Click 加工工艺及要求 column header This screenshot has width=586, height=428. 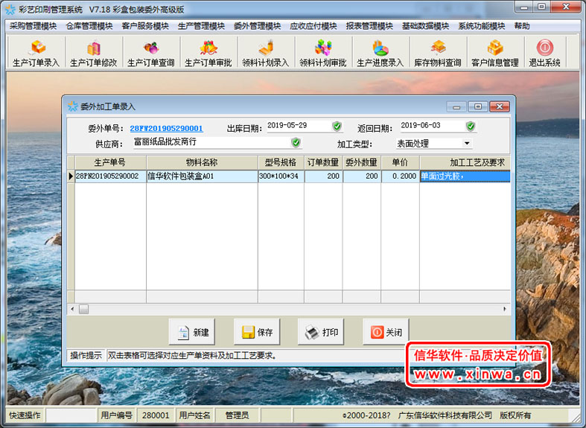click(x=465, y=162)
